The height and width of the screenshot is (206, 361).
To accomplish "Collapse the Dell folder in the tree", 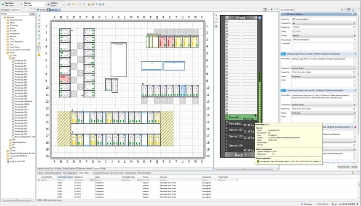I will tap(11, 58).
